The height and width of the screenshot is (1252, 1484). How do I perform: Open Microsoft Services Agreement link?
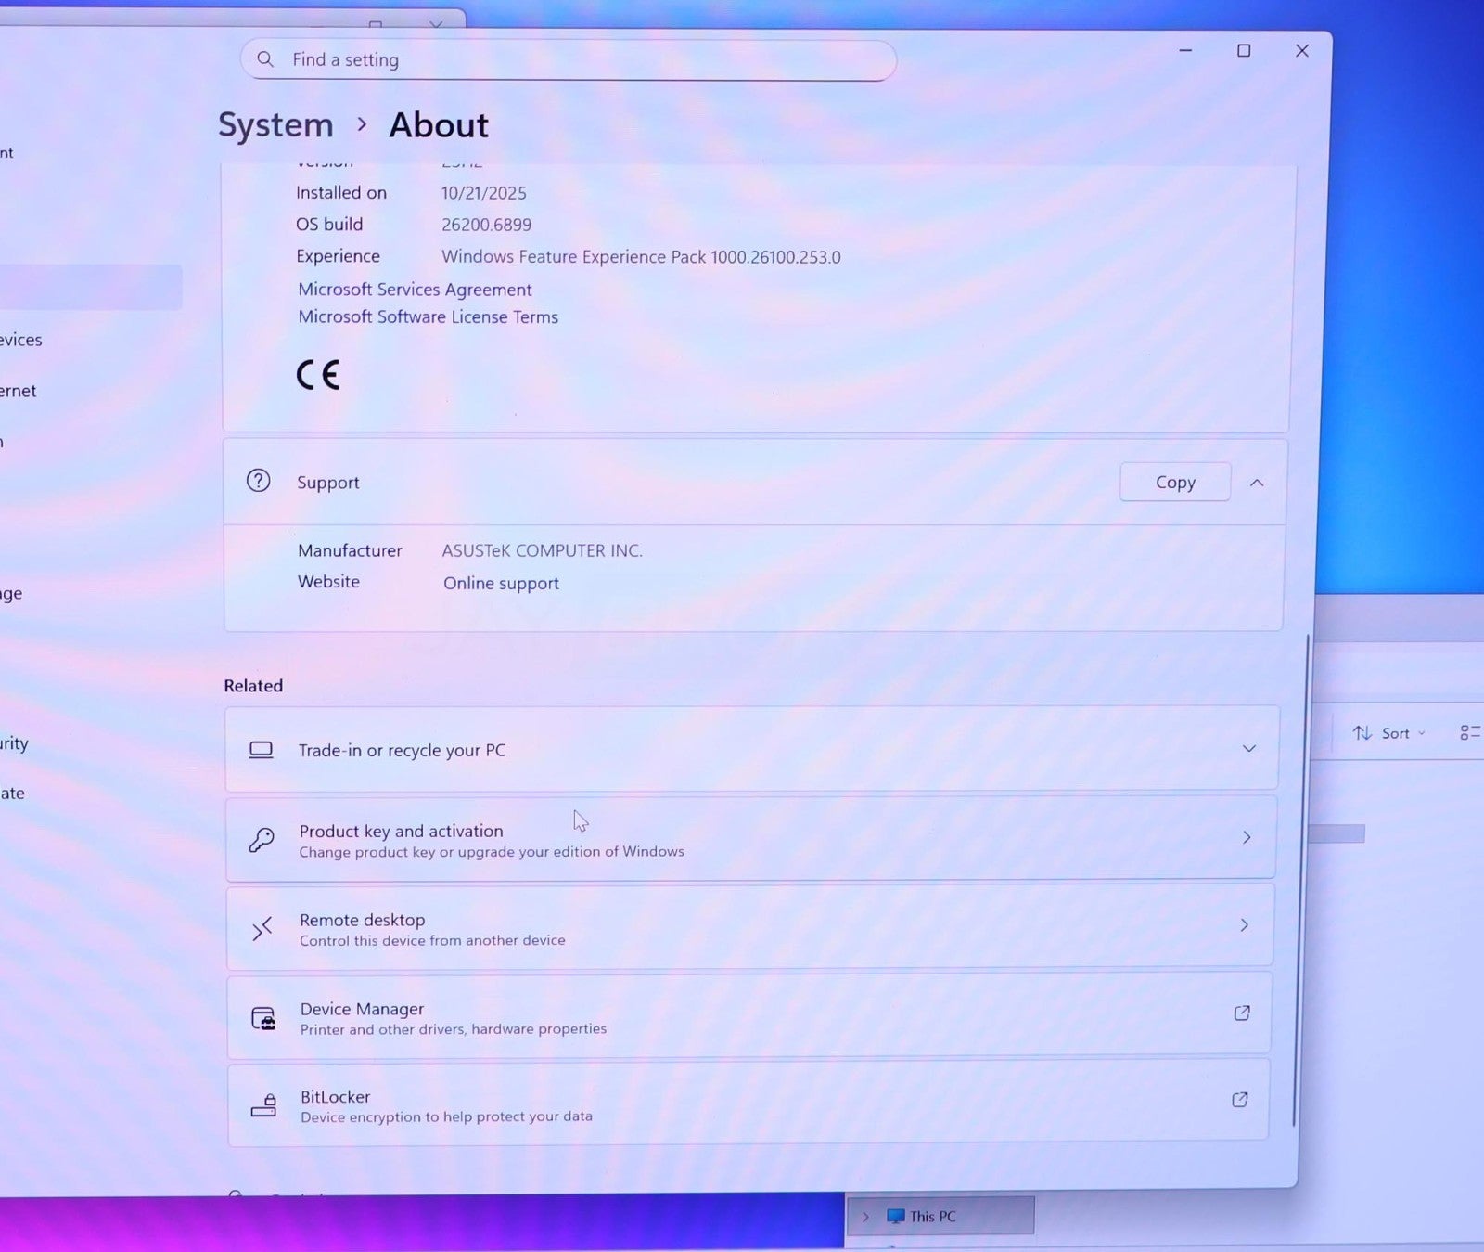pyautogui.click(x=415, y=290)
